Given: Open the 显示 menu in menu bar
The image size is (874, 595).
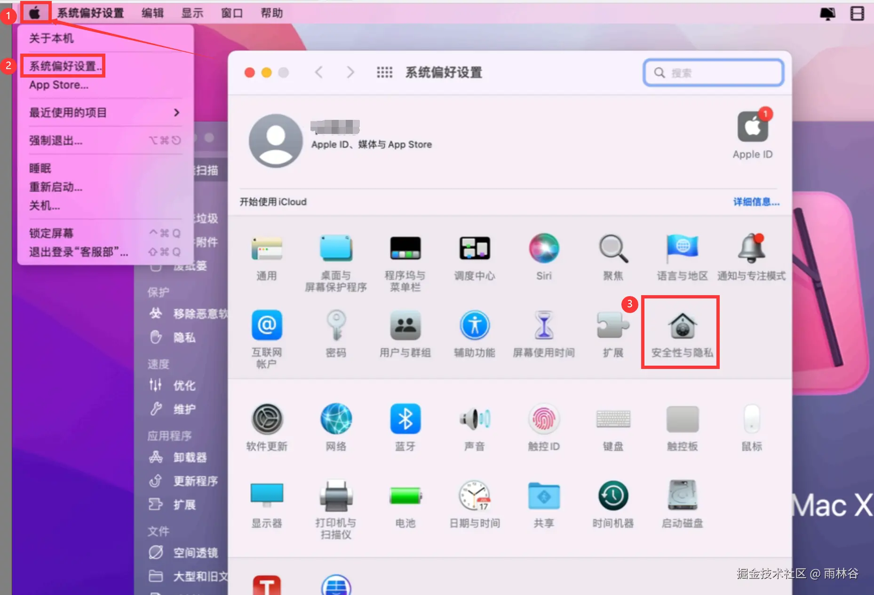Looking at the screenshot, I should pyautogui.click(x=192, y=13).
